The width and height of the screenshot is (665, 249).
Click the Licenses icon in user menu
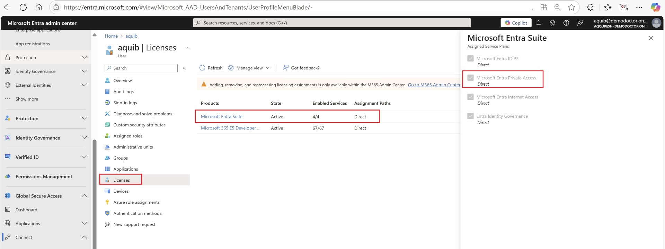point(107,180)
